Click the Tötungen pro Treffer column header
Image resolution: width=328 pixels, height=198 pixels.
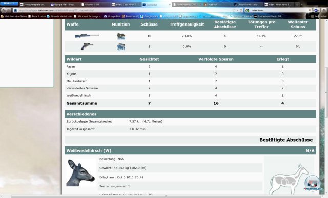[x=261, y=24]
